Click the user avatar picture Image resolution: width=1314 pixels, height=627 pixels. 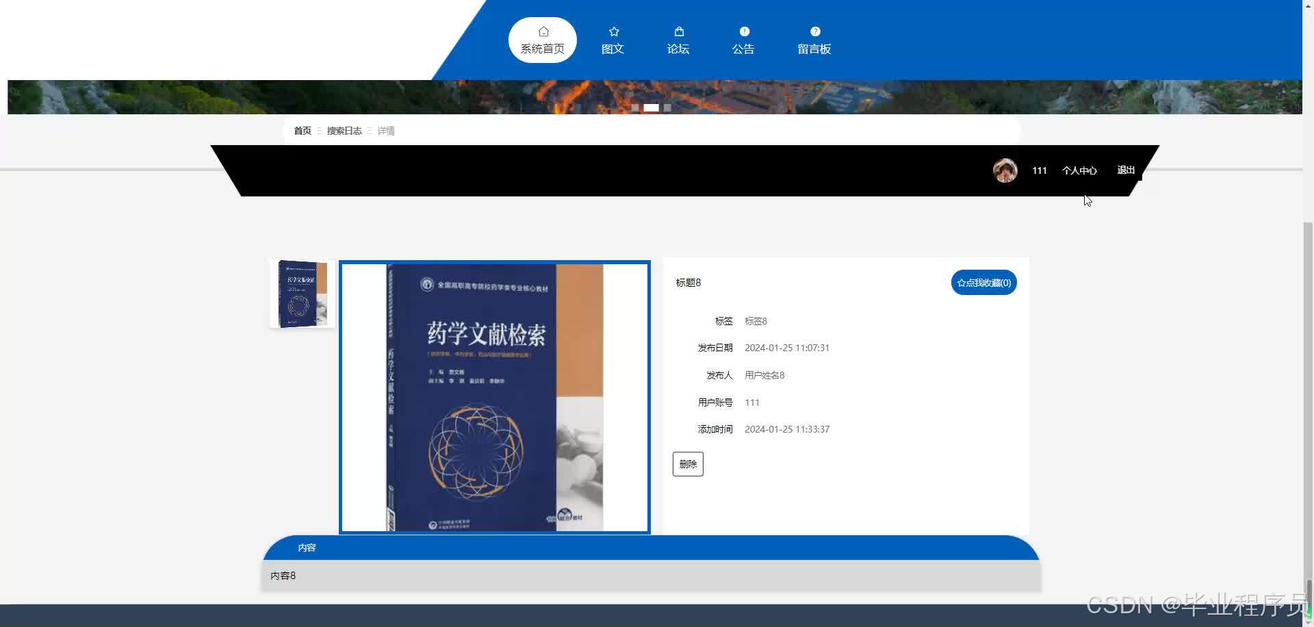click(x=1005, y=170)
